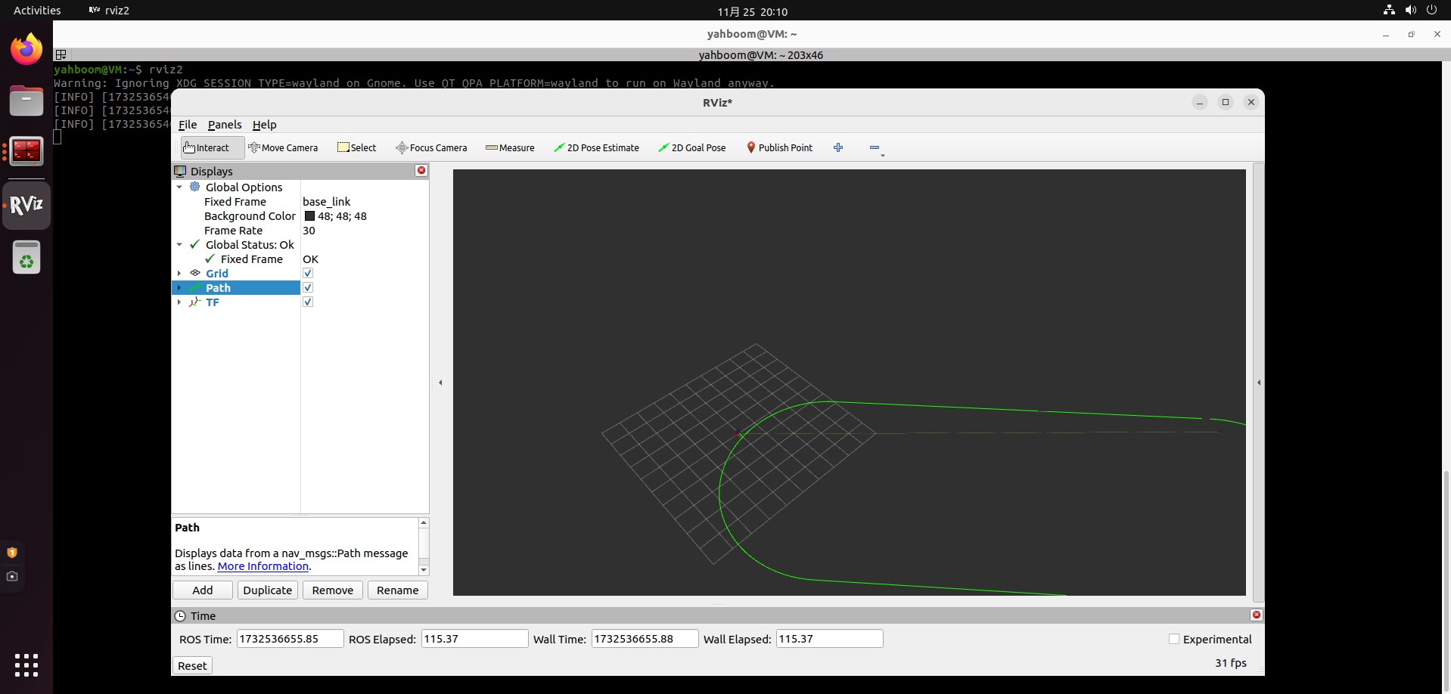Click the Remove display button
The height and width of the screenshot is (694, 1451).
333,590
